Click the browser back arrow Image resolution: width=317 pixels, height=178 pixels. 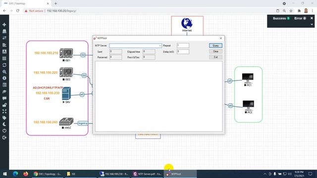click(x=4, y=11)
